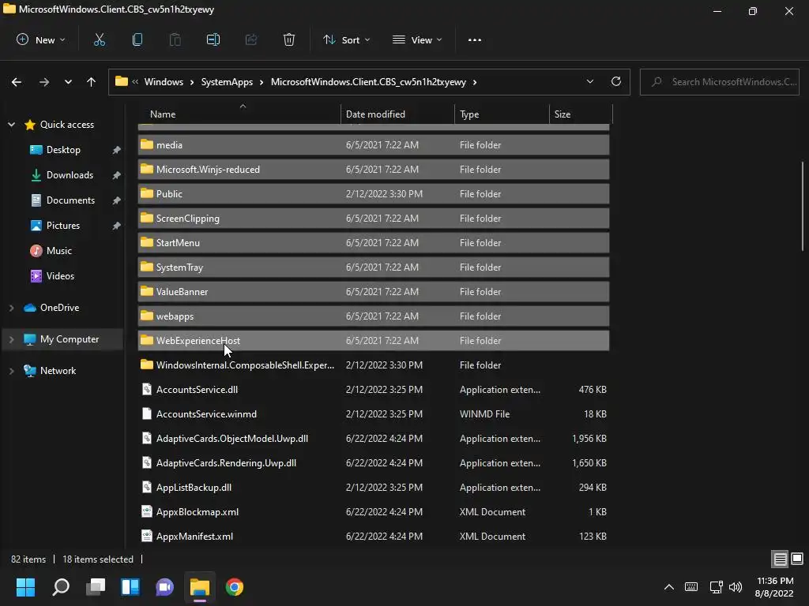Screen dimensions: 809x606
Task: Select the AccountsService.dll file
Action: click(374, 390)
